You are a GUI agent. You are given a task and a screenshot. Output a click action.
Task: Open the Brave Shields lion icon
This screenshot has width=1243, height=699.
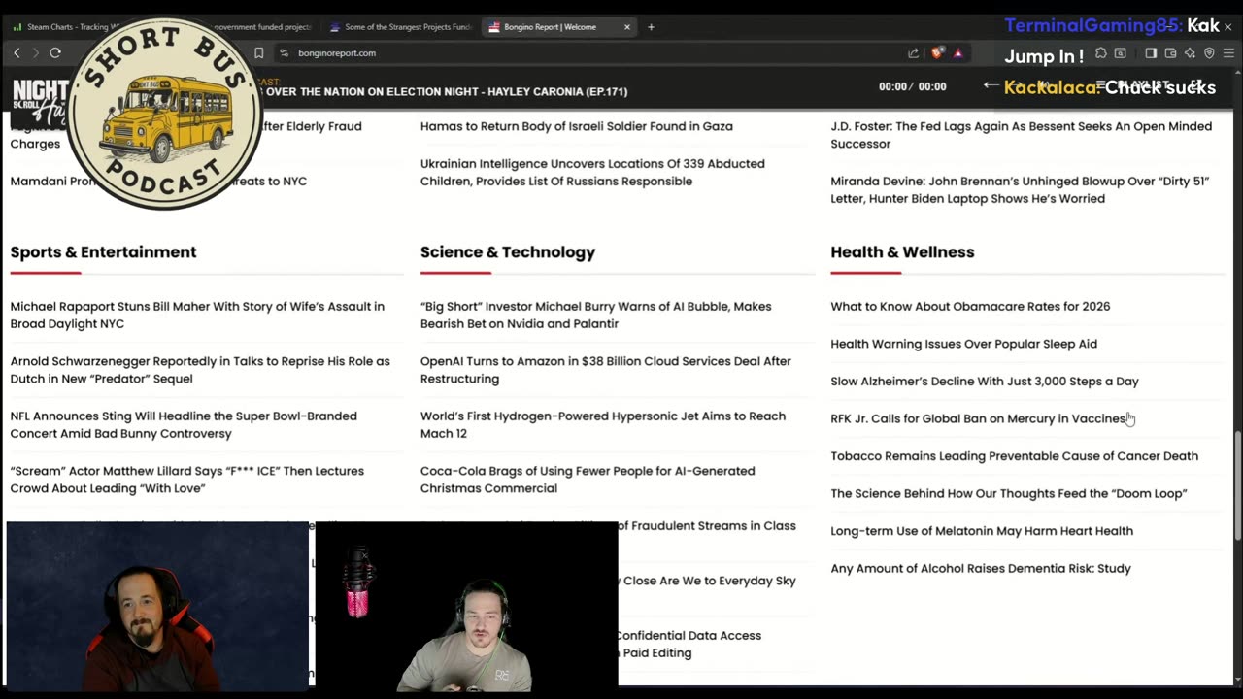(x=938, y=52)
